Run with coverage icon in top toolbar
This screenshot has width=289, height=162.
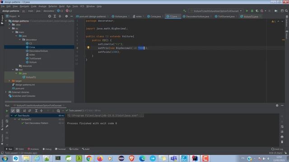pyautogui.click(x=257, y=11)
